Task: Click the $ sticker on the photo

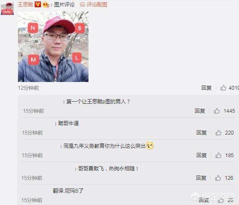Action: 80,28
